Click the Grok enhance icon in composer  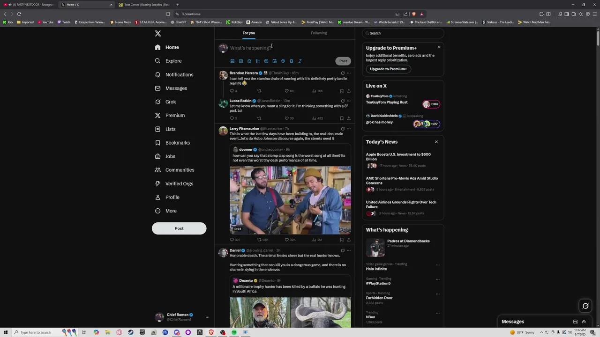coord(249,61)
